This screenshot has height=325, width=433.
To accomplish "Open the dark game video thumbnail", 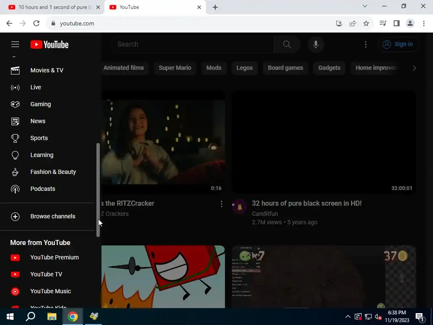I will point(323,277).
